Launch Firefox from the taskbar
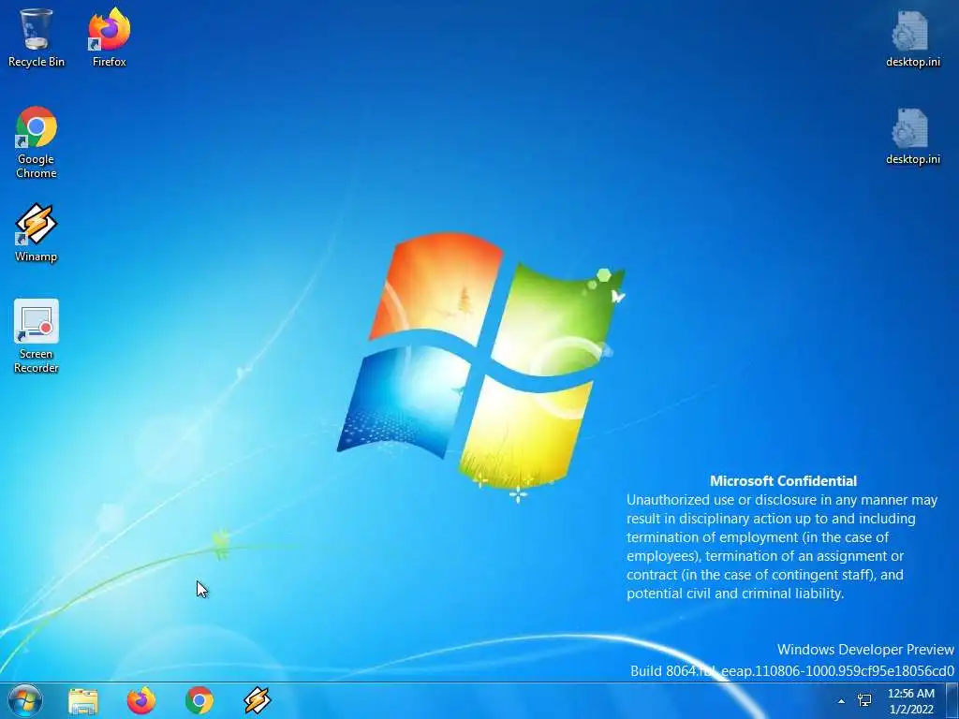The height and width of the screenshot is (719, 959). (x=141, y=700)
